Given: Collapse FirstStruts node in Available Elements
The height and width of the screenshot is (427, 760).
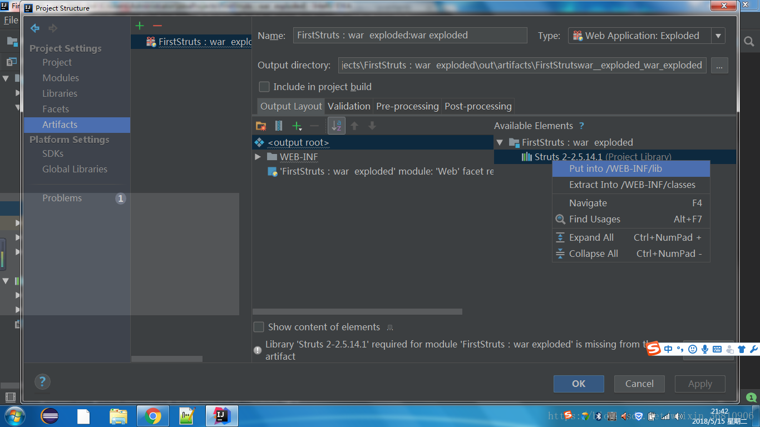Looking at the screenshot, I should (x=500, y=143).
